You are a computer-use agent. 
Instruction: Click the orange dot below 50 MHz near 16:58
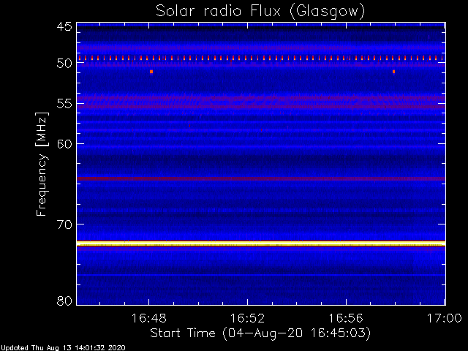(x=393, y=72)
